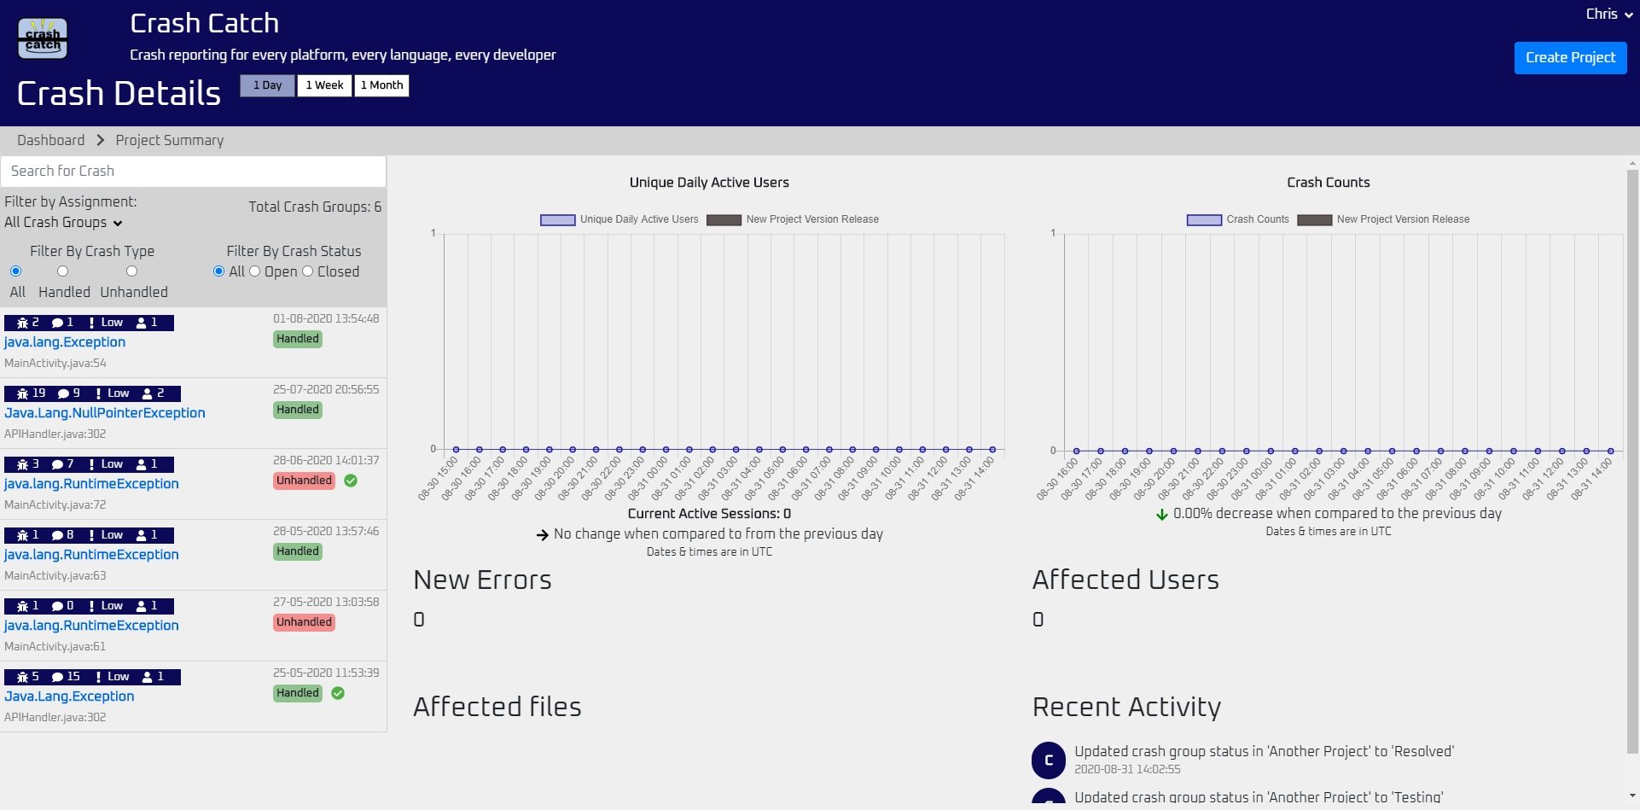Image resolution: width=1640 pixels, height=810 pixels.
Task: Switch to the 1 Month time range
Action: coord(381,85)
